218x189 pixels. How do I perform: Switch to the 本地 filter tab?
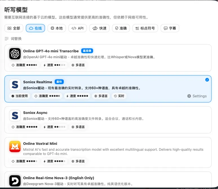[57, 28]
